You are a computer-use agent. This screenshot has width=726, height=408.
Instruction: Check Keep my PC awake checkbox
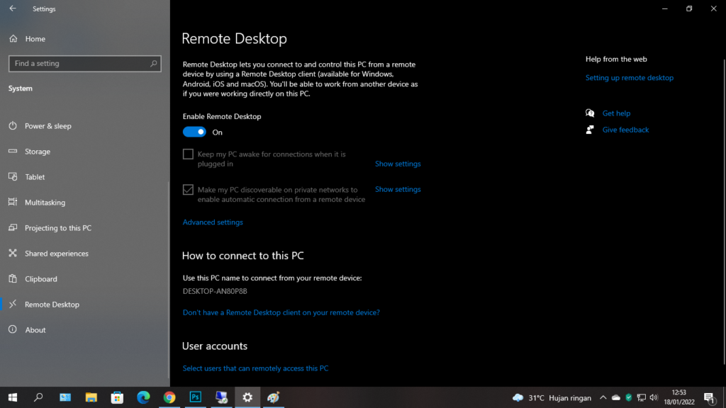coord(188,154)
